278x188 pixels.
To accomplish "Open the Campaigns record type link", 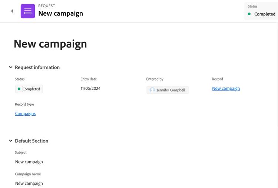I will tap(25, 113).
